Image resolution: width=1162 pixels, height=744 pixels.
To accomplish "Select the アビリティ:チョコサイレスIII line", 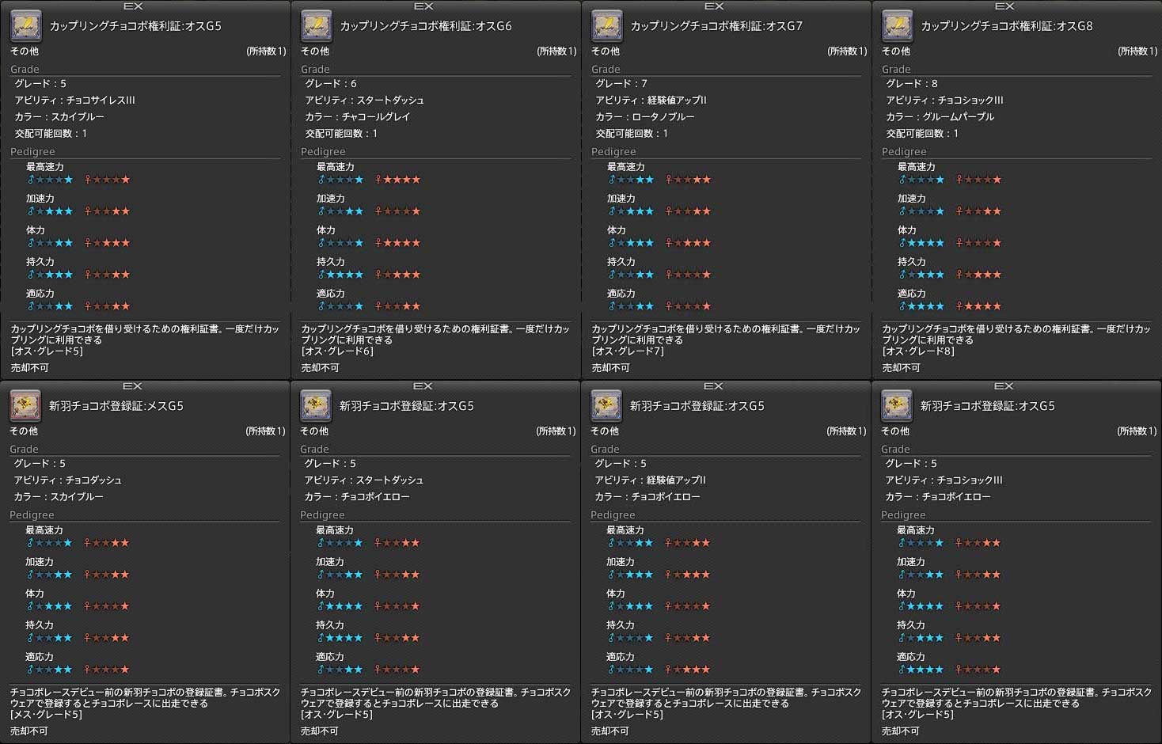I will click(x=75, y=101).
